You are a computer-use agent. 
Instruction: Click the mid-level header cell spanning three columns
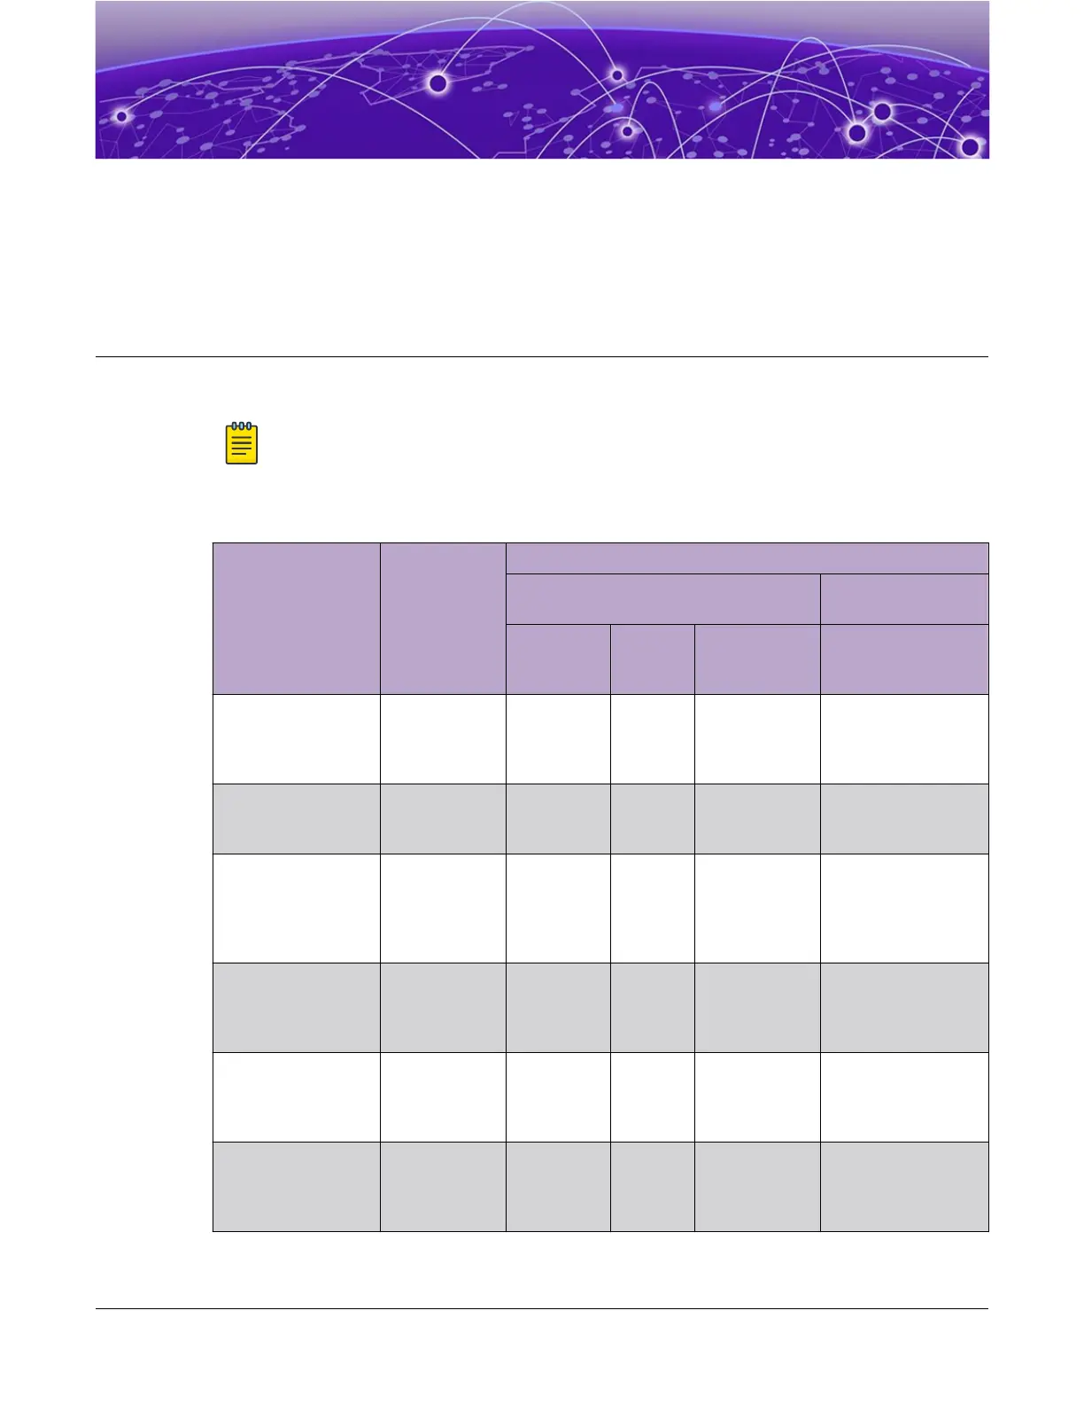[663, 599]
